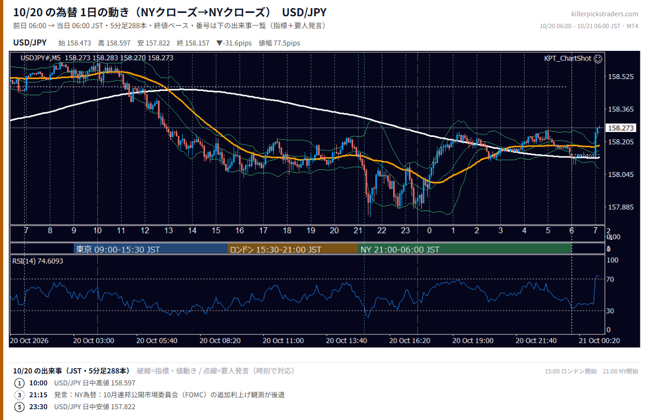Click time axis label 20 Oct 16:20

(x=410, y=341)
